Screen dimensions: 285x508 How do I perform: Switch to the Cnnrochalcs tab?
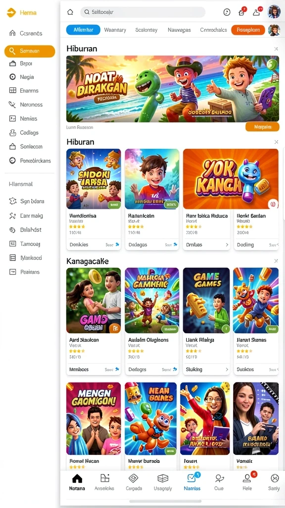[213, 30]
